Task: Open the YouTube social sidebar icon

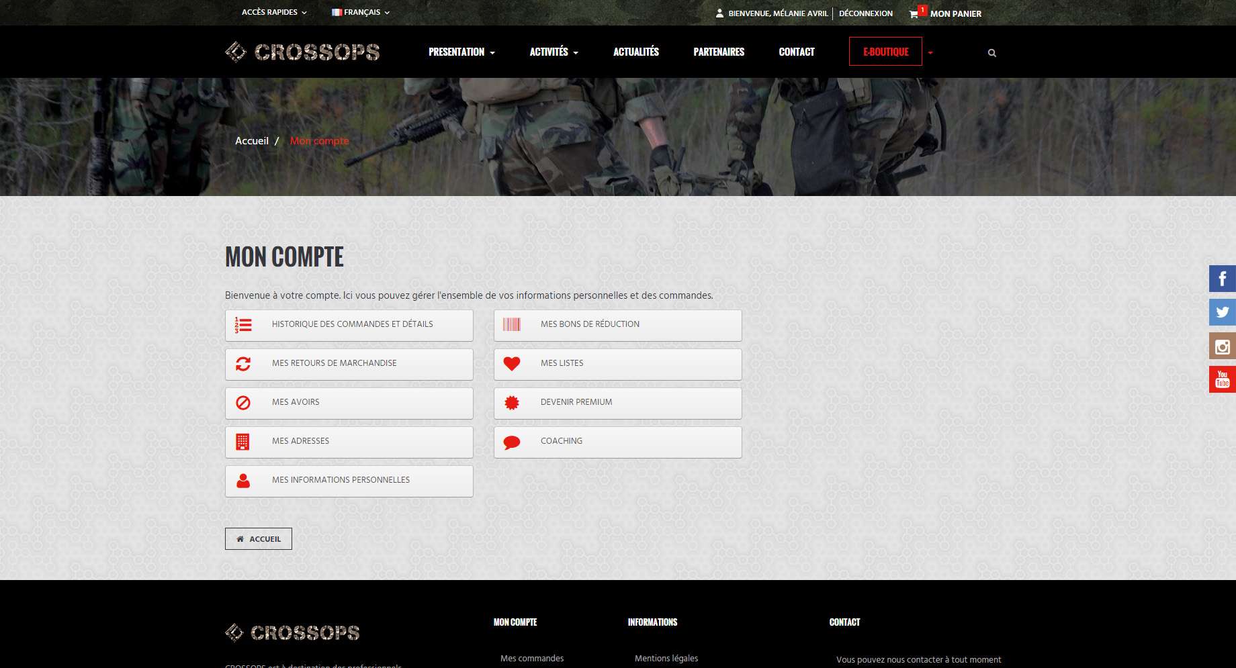Action: click(1222, 379)
